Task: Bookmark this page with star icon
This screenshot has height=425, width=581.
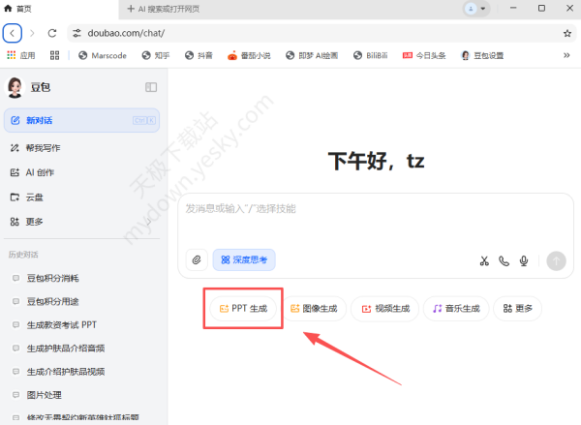Action: [567, 33]
